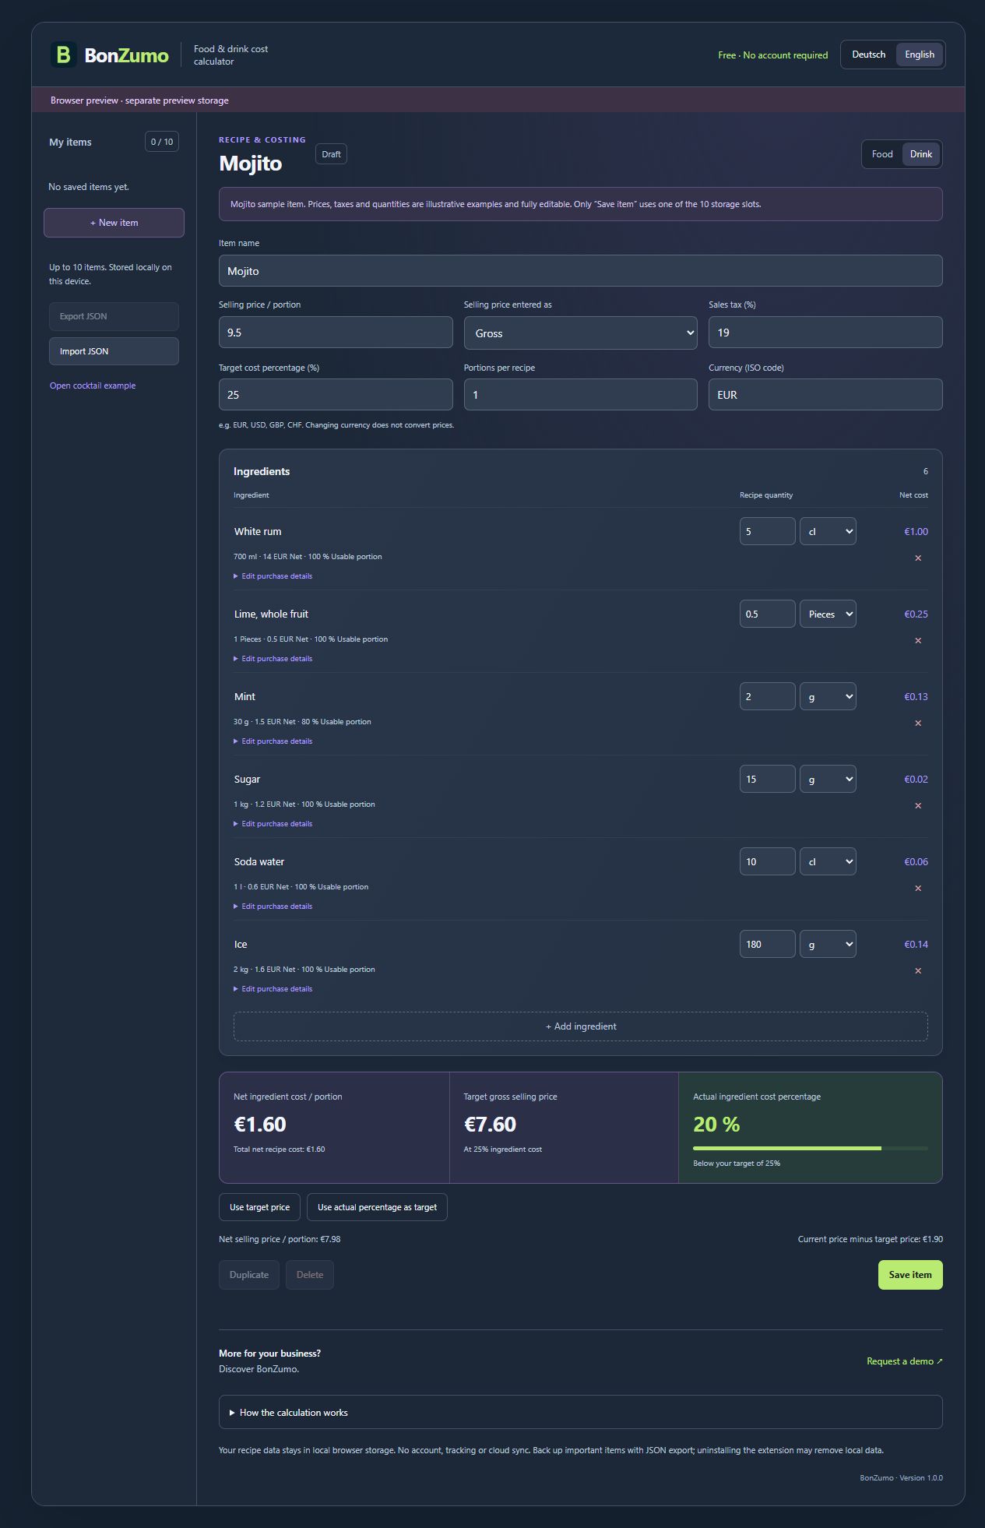The height and width of the screenshot is (1528, 985).
Task: Click the €7.60 target gross selling price
Action: click(x=490, y=1125)
